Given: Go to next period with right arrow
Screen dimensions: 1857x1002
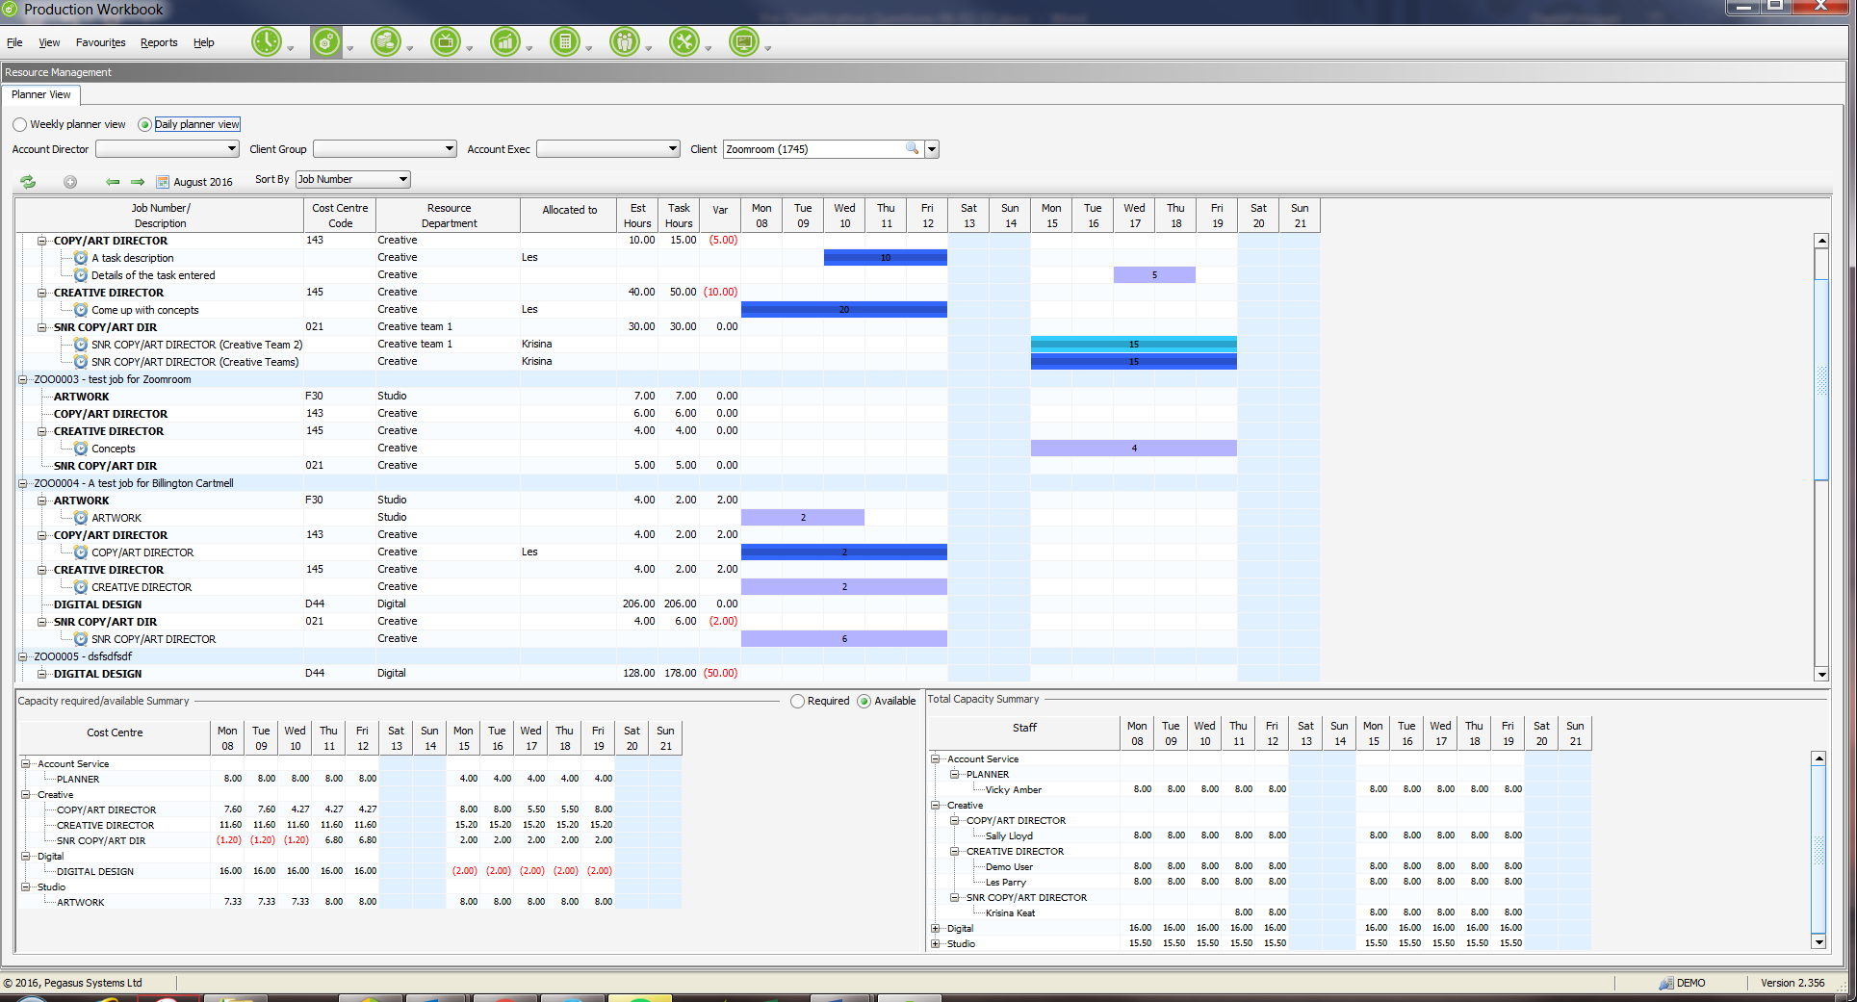Looking at the screenshot, I should point(138,181).
